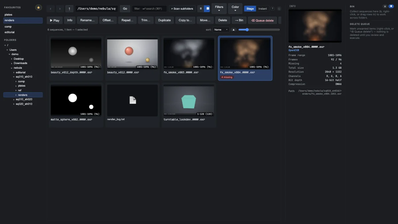
Task: Click the filter search field
Action: pos(149,9)
